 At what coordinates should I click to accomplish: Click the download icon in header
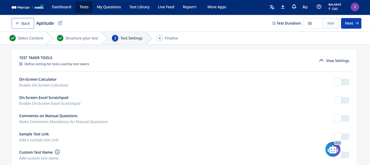[x=283, y=7]
